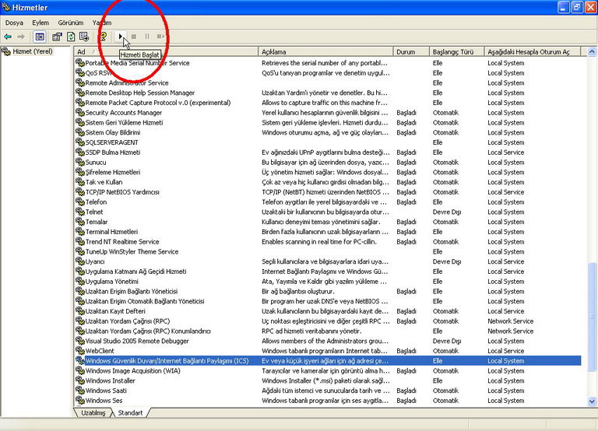This screenshot has width=598, height=431.
Task: Switch to the Standart tab
Action: coord(130,412)
